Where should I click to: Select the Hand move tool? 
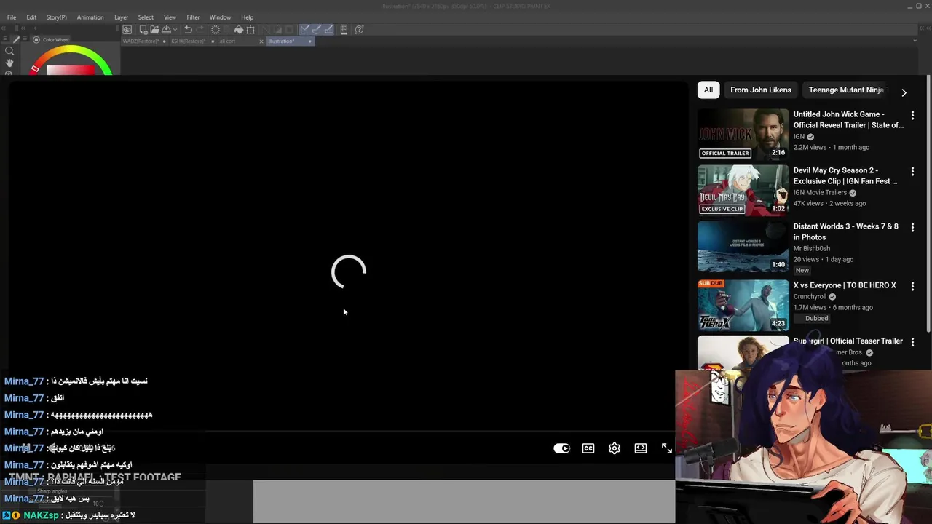click(9, 63)
